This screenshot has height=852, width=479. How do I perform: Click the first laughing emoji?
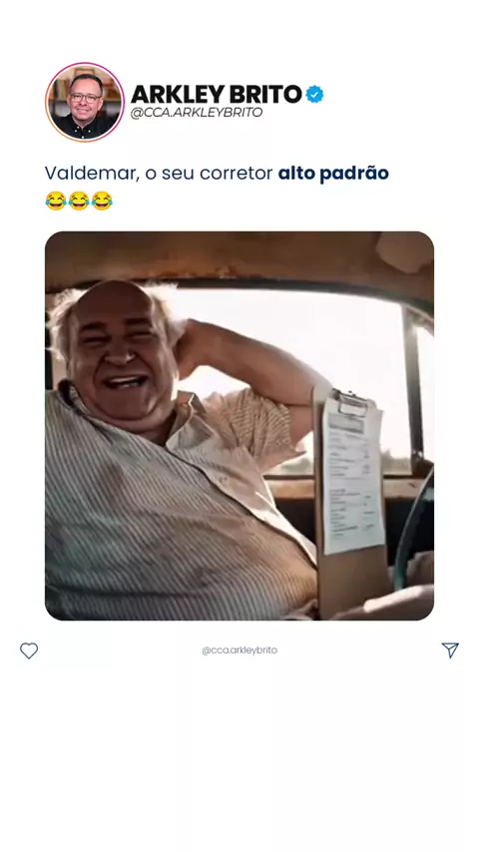56,201
